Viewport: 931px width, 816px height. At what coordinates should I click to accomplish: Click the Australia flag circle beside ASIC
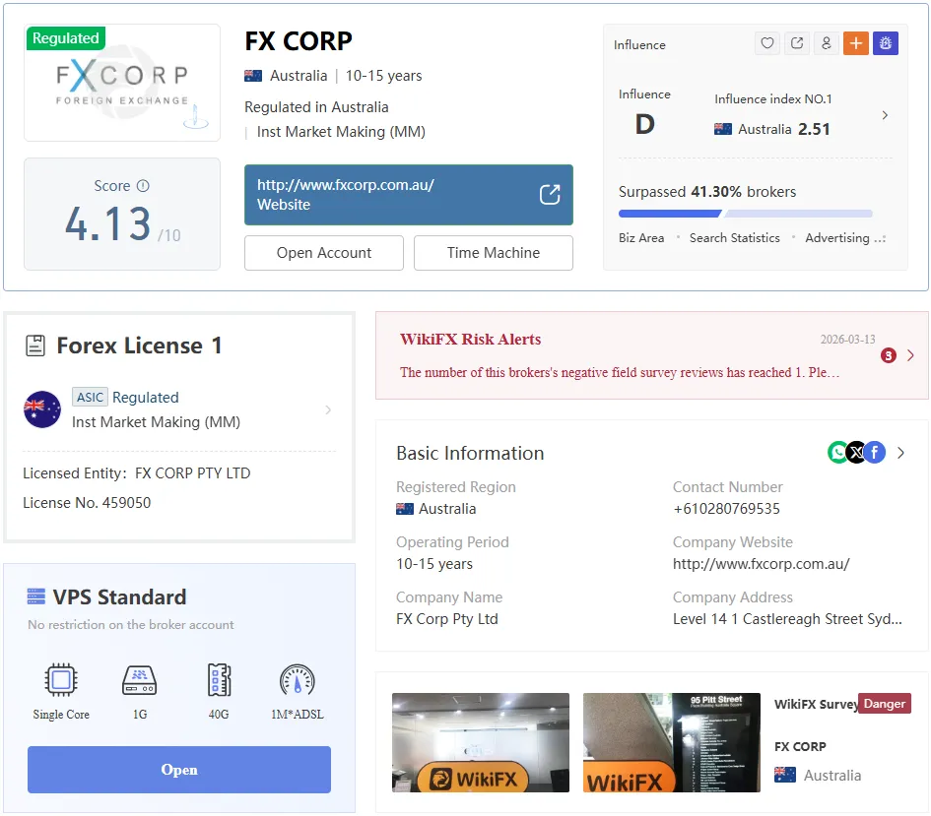tap(42, 409)
